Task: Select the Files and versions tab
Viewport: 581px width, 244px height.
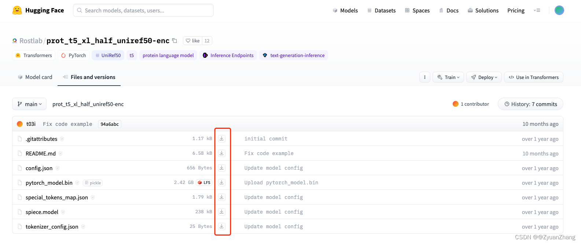Action: click(89, 77)
